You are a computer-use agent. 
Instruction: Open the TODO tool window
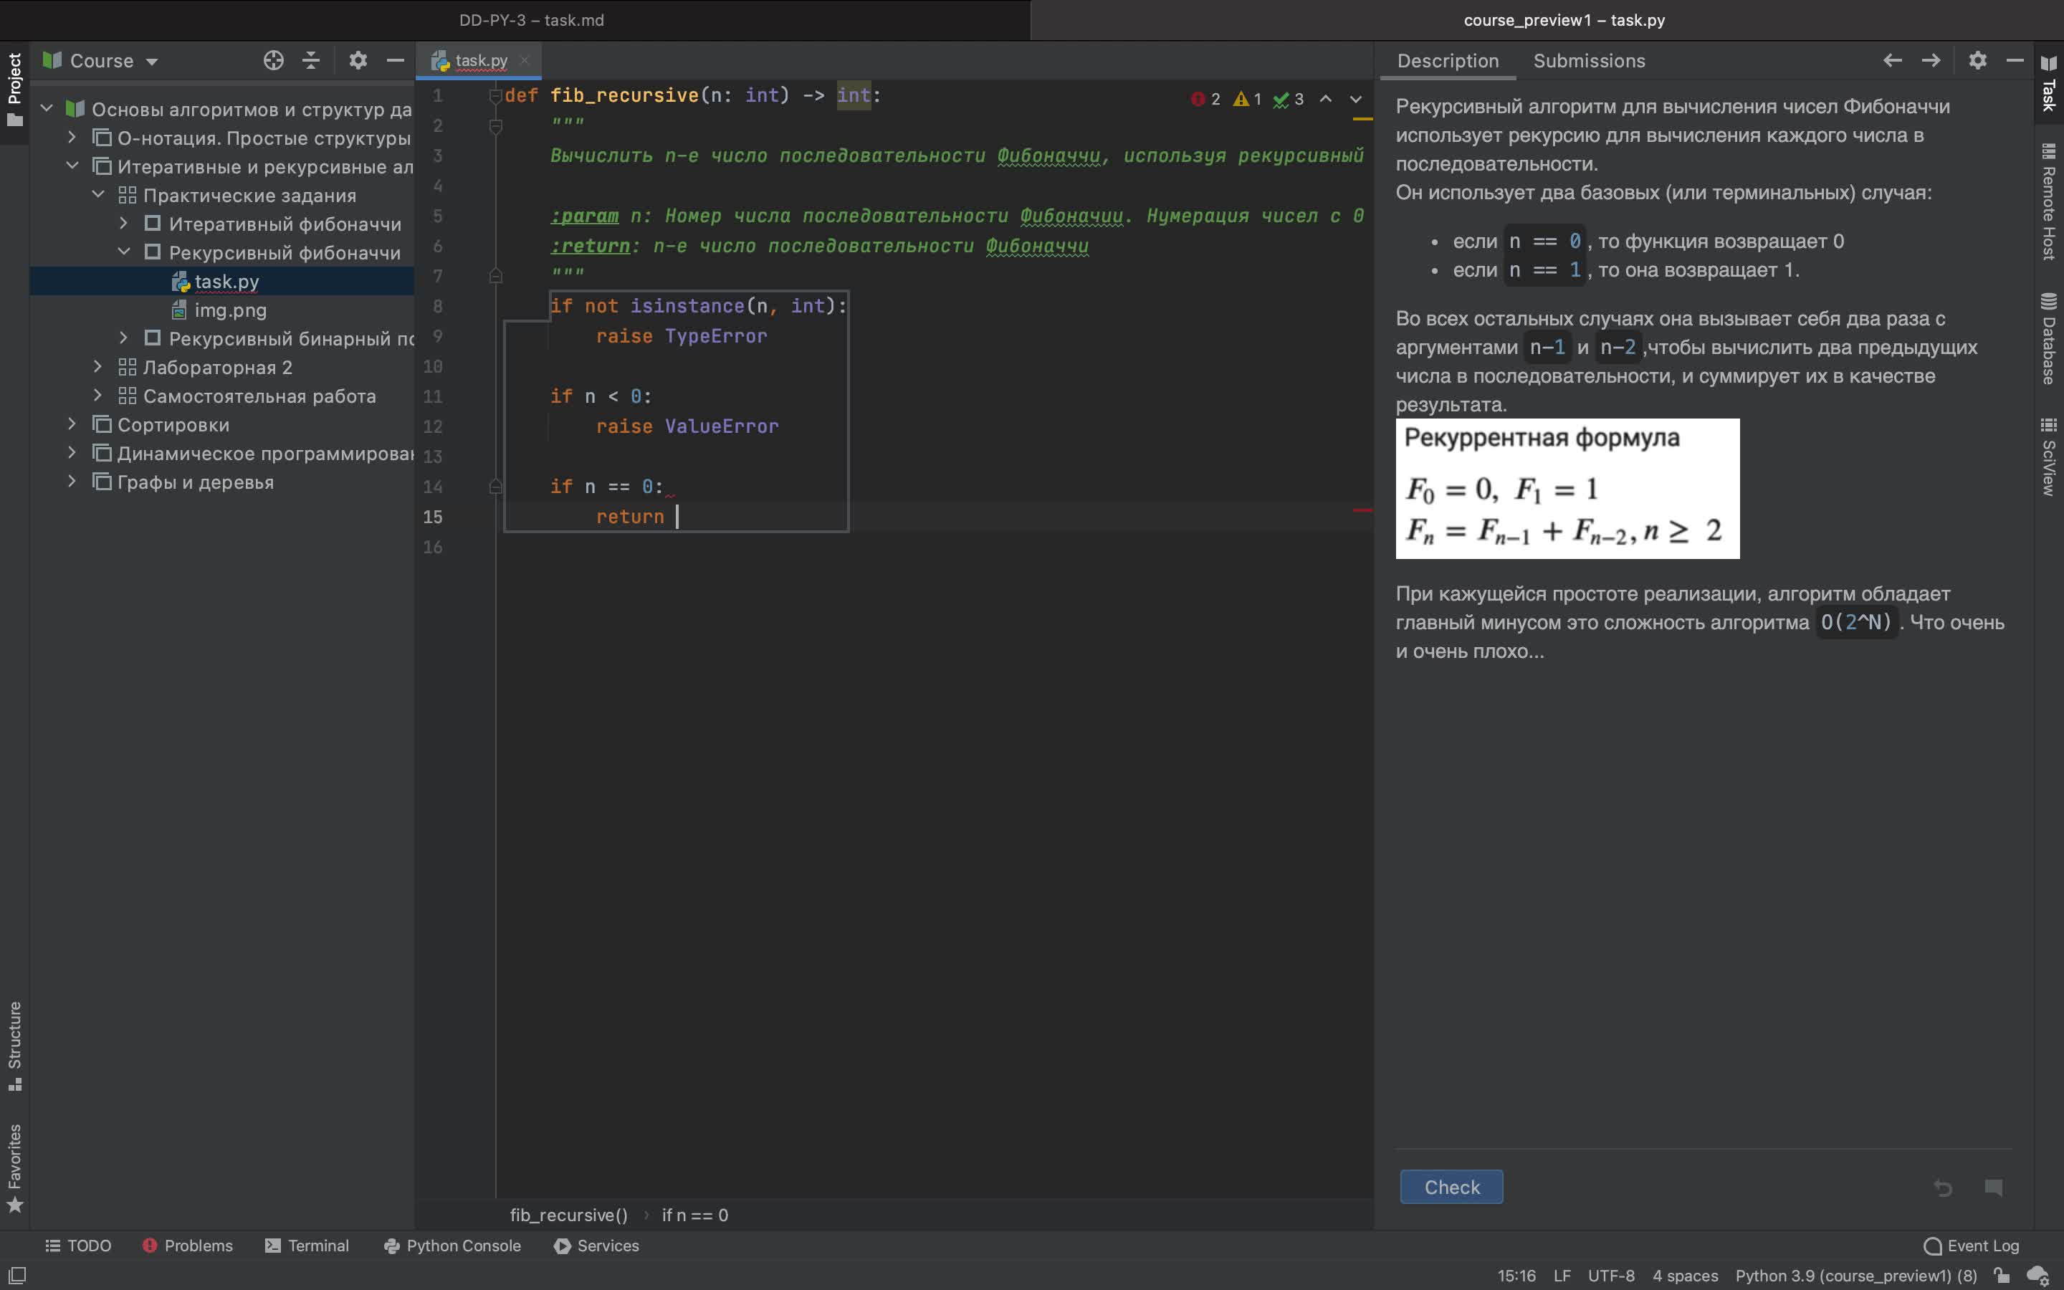78,1246
